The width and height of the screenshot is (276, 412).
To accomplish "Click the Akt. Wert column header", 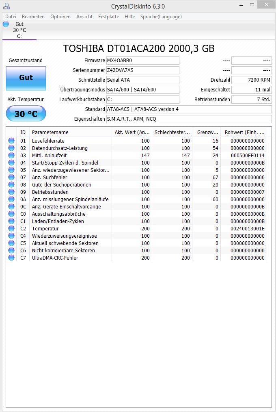I will 132,132.
